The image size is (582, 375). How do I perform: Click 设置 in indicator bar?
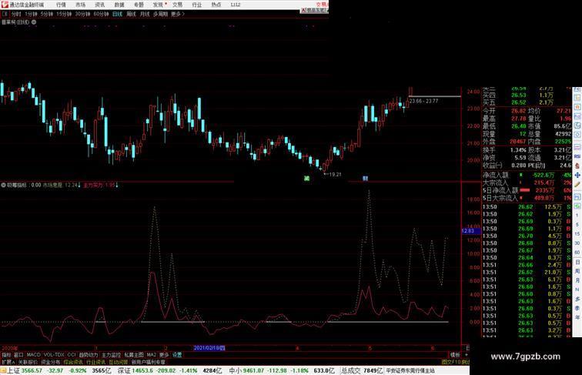(177, 355)
